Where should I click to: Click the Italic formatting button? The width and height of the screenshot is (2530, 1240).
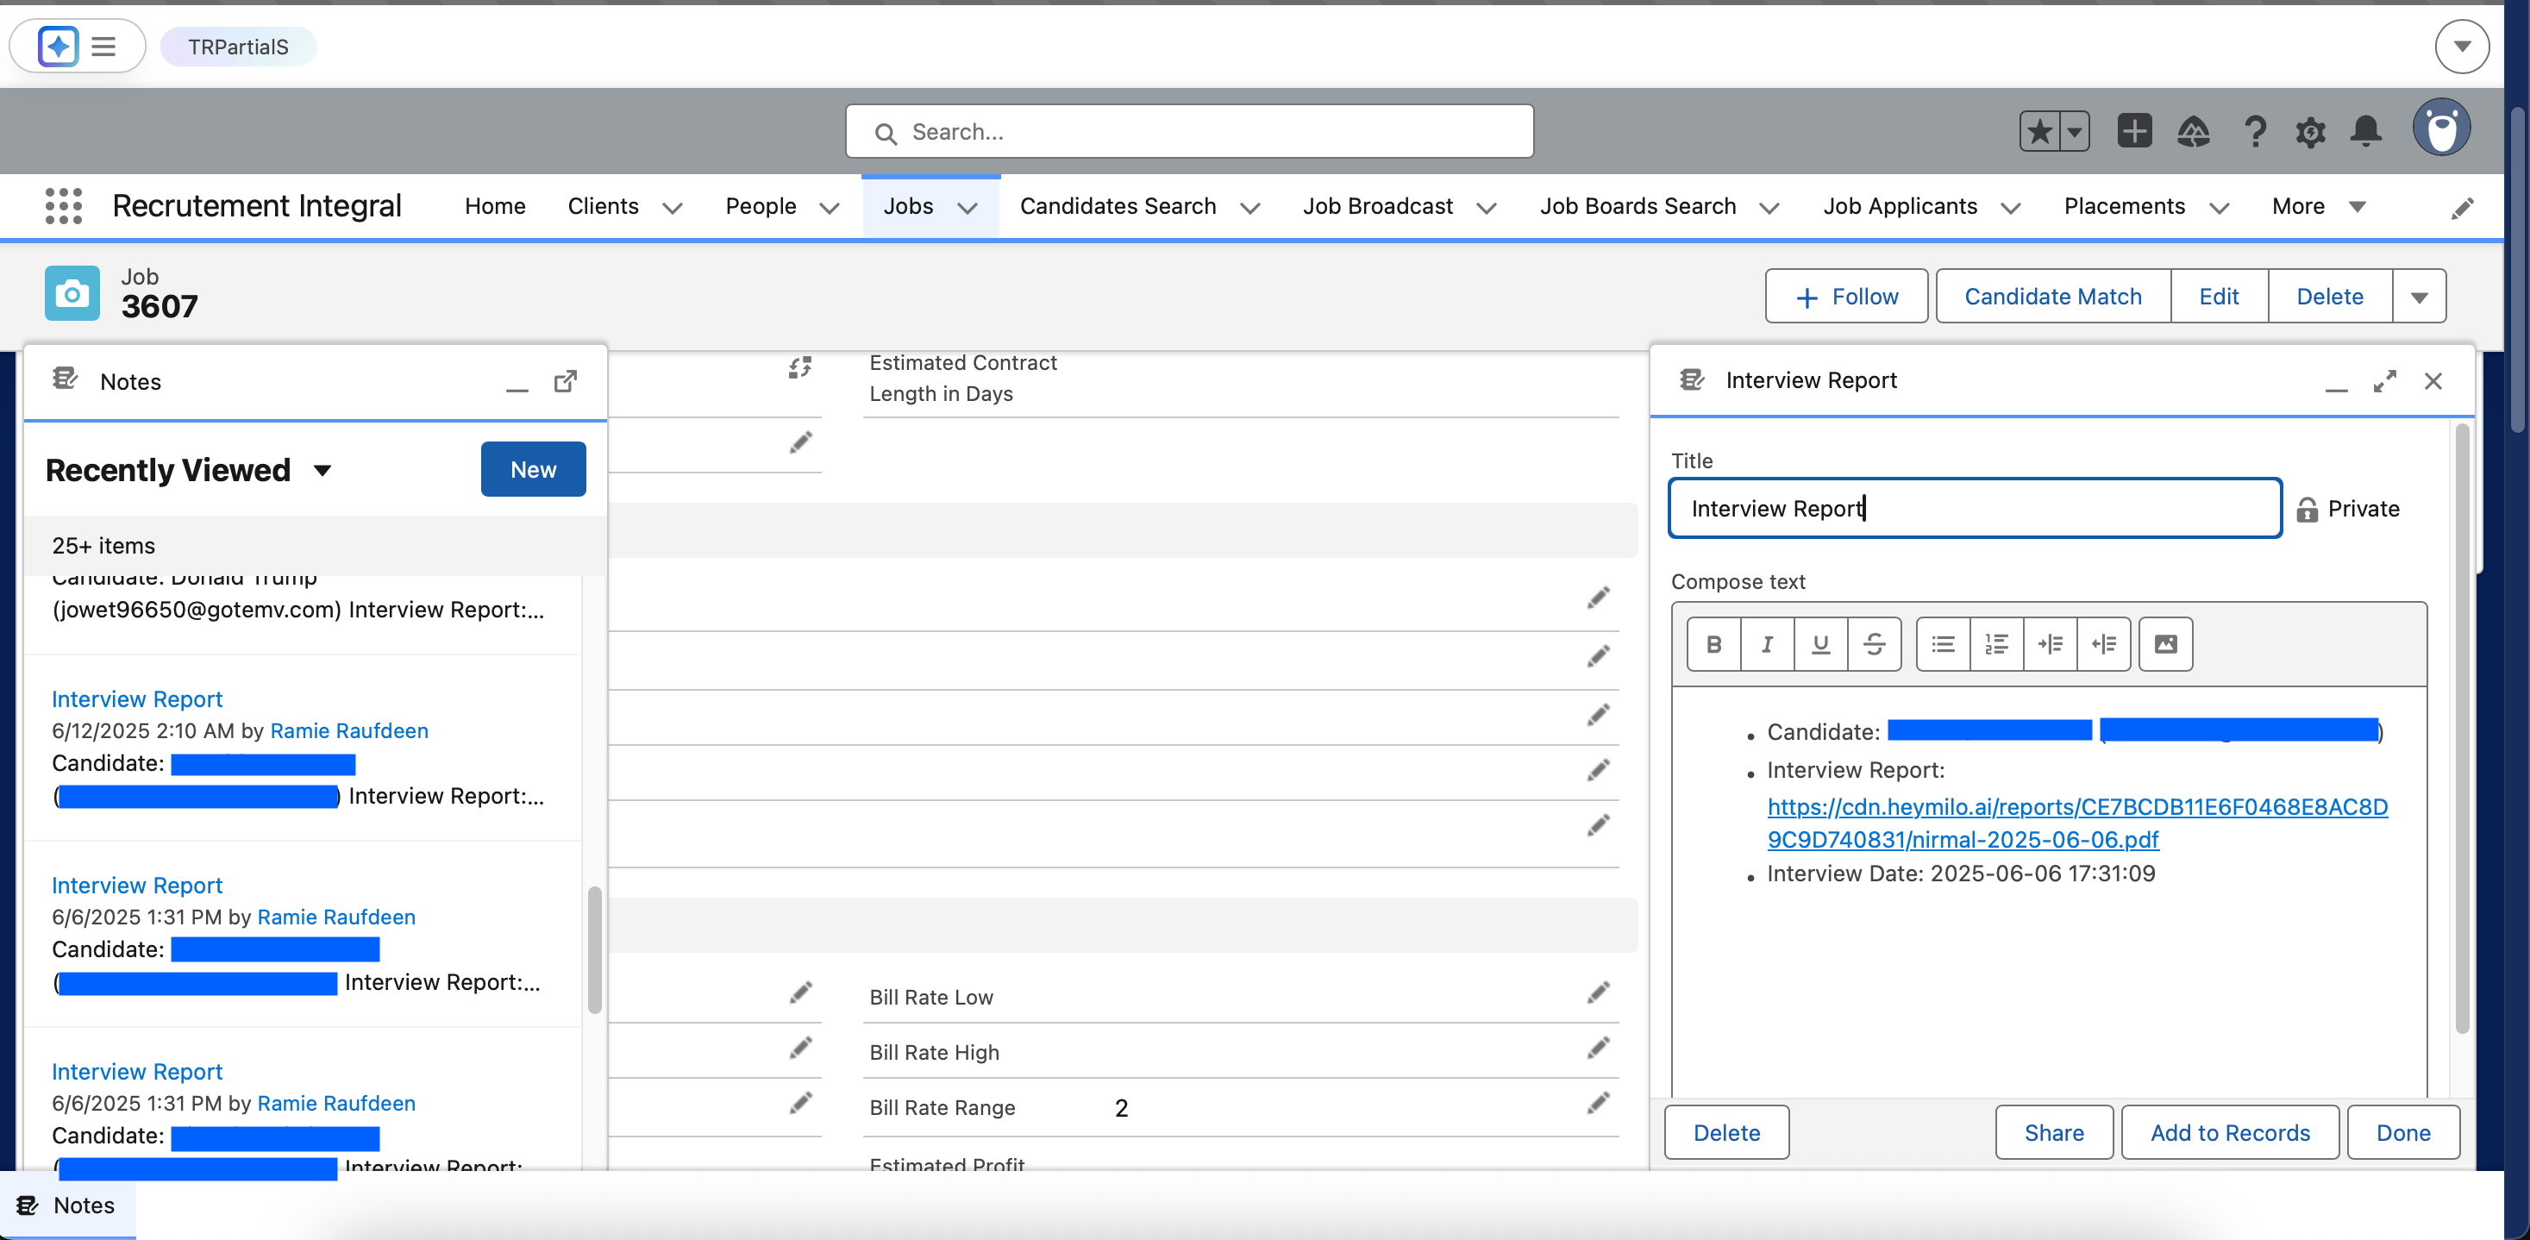tap(1767, 644)
